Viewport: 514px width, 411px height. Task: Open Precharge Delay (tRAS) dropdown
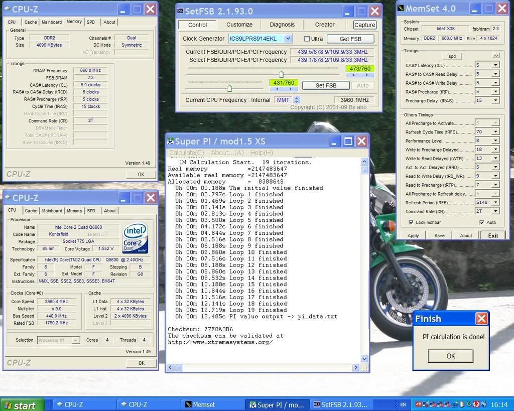495,100
